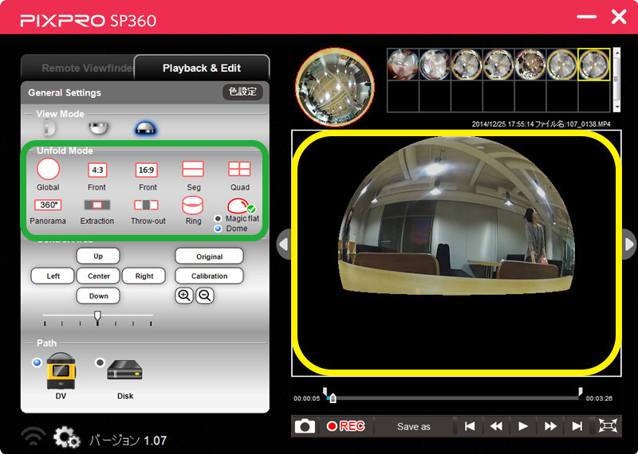Click the control area slider handle
Viewport: 638px width, 454px height.
pos(97,315)
